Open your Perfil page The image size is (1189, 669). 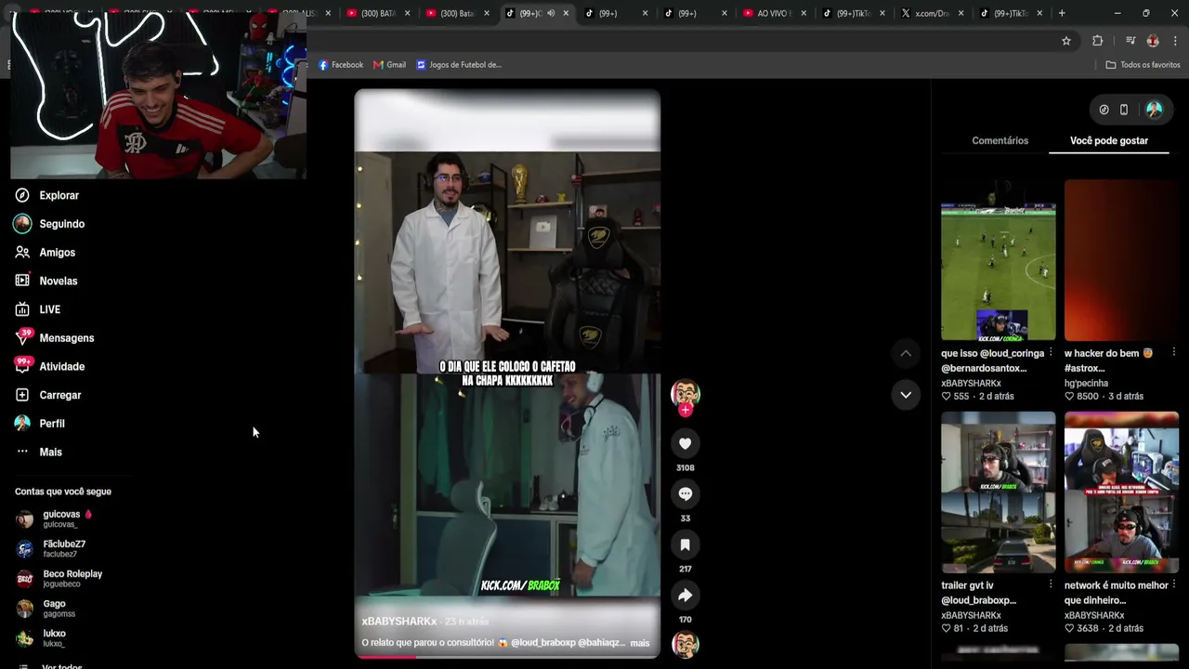(40, 424)
